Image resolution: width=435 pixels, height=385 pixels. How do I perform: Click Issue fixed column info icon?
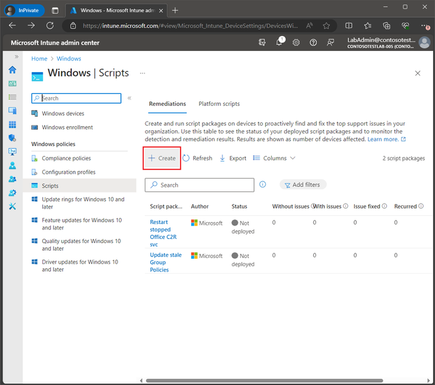[x=384, y=206]
